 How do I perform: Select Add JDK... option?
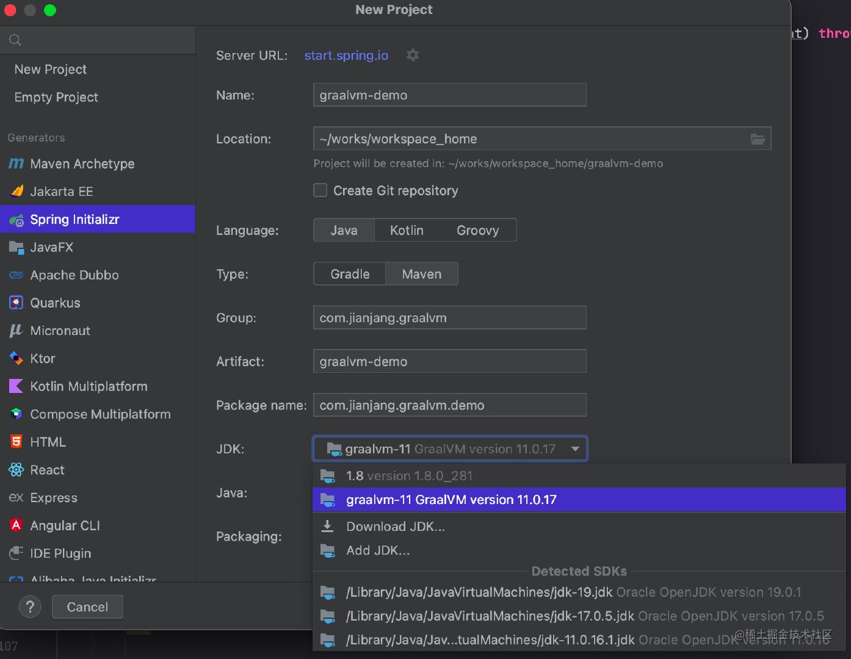pos(378,550)
